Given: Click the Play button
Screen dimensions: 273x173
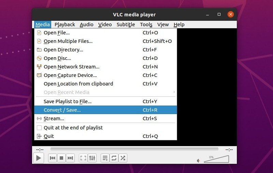Looking at the screenshot, I should 39,158.
